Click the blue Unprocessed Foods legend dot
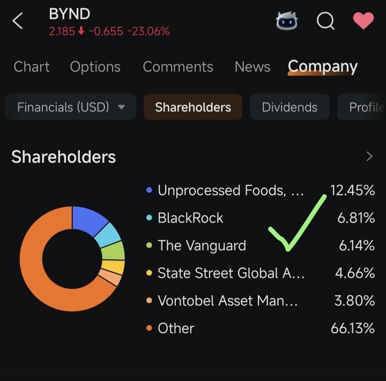 coord(149,190)
